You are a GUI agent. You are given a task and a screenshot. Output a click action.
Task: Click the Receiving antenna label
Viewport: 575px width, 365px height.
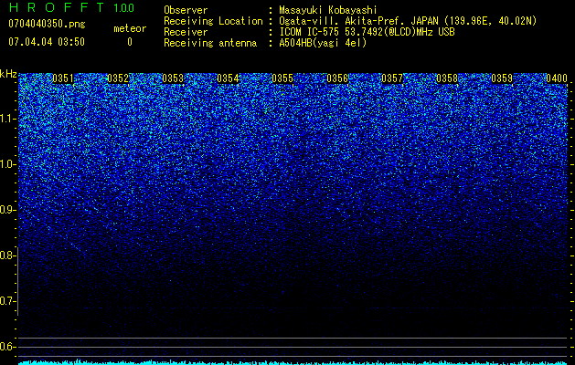(210, 43)
